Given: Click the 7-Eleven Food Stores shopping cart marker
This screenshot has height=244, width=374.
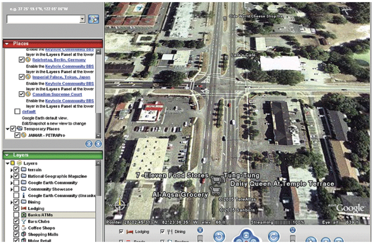Looking at the screenshot, I should [x=216, y=179].
